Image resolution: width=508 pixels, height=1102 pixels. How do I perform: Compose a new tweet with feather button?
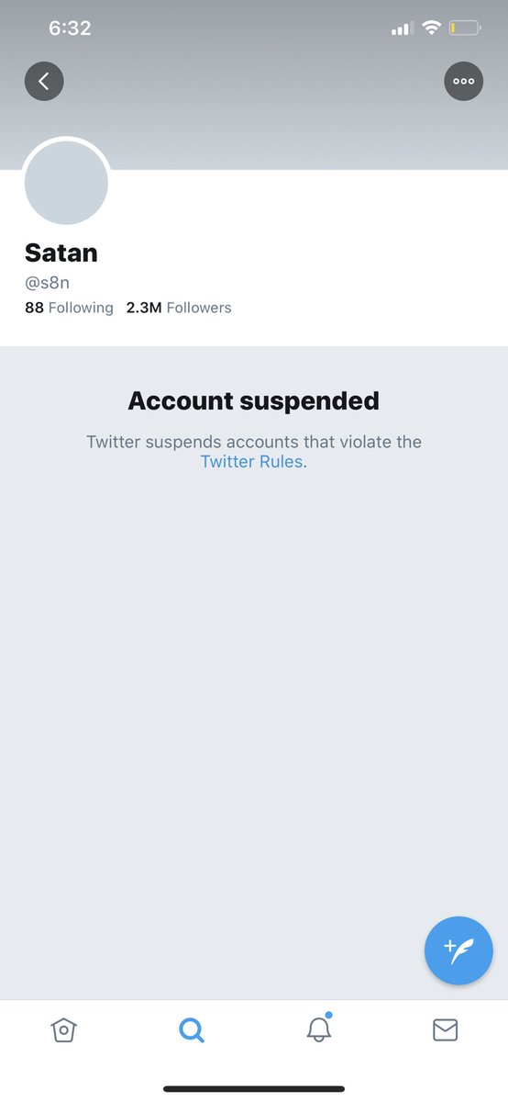pyautogui.click(x=458, y=950)
